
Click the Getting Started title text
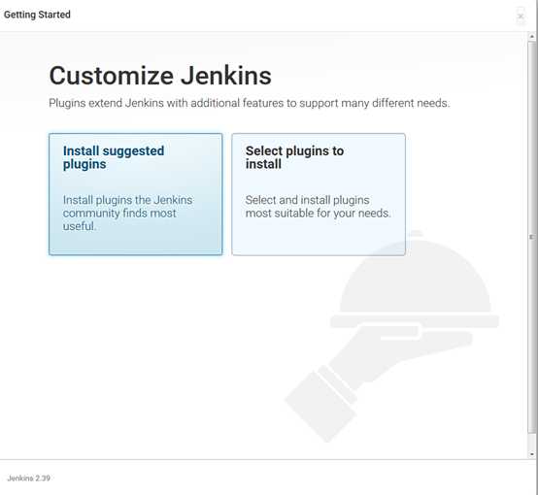(37, 15)
